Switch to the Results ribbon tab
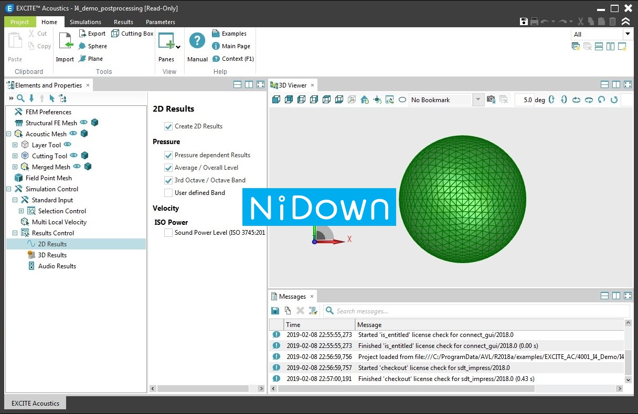Viewport: 638px width, 414px height. click(124, 22)
